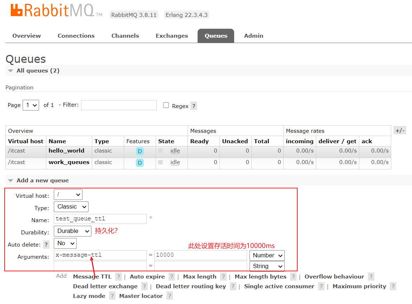Switch to the Exchanges tab
This screenshot has height=304, width=412.
tap(172, 36)
